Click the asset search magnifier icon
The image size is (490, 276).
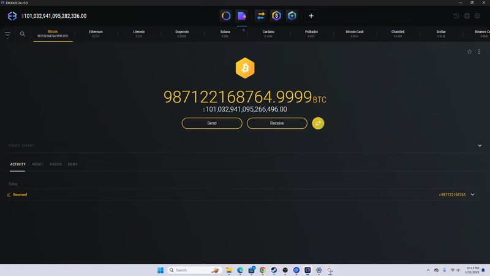point(23,34)
